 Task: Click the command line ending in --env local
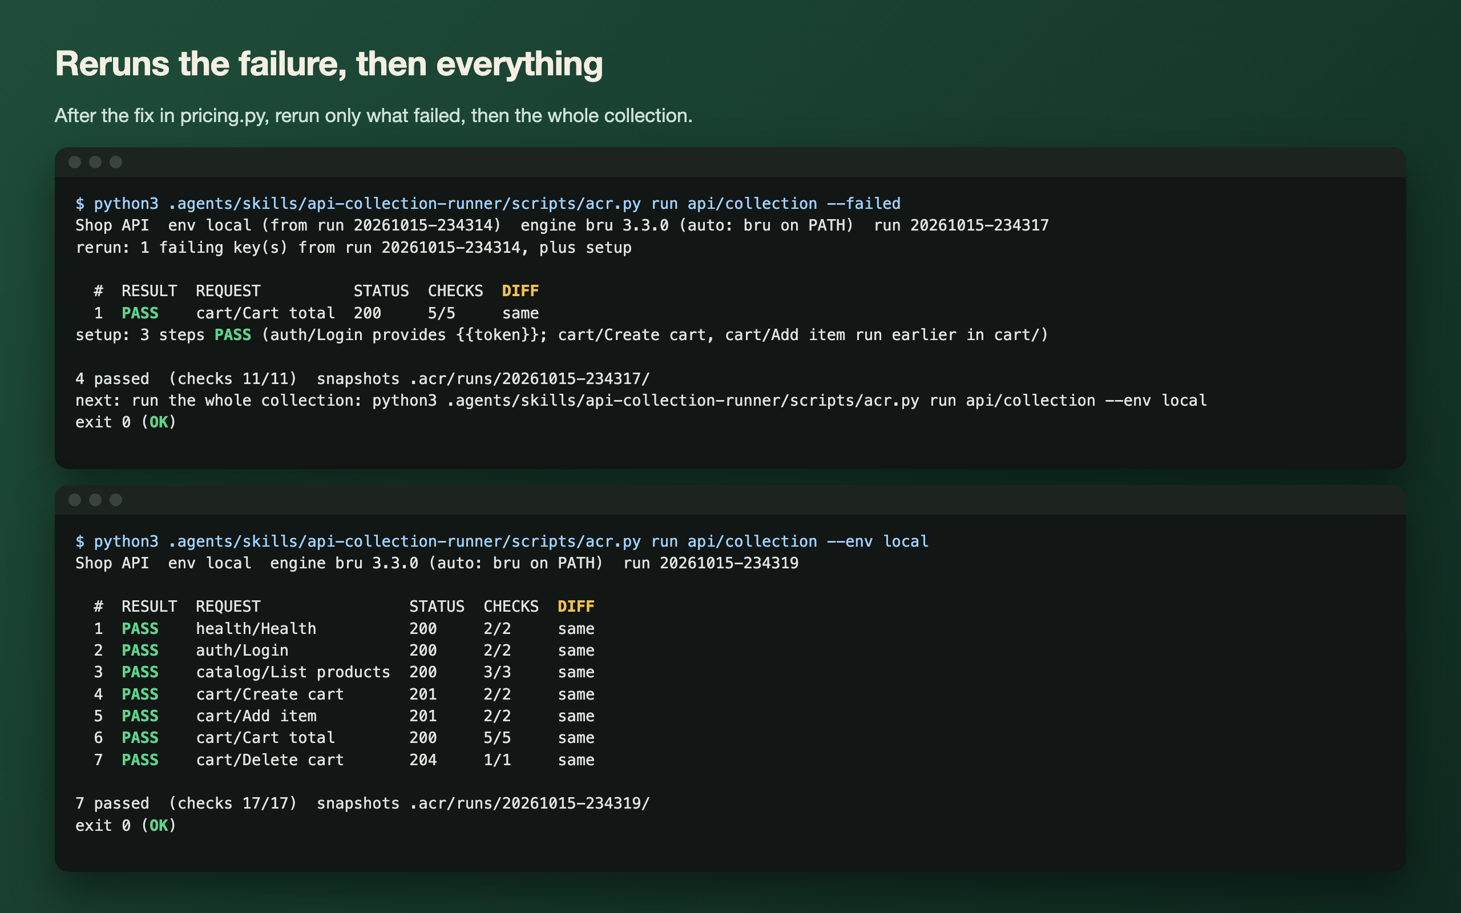coord(502,541)
